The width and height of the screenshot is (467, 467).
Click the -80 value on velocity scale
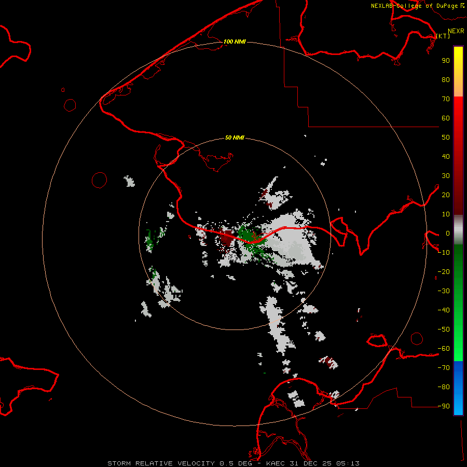point(444,387)
